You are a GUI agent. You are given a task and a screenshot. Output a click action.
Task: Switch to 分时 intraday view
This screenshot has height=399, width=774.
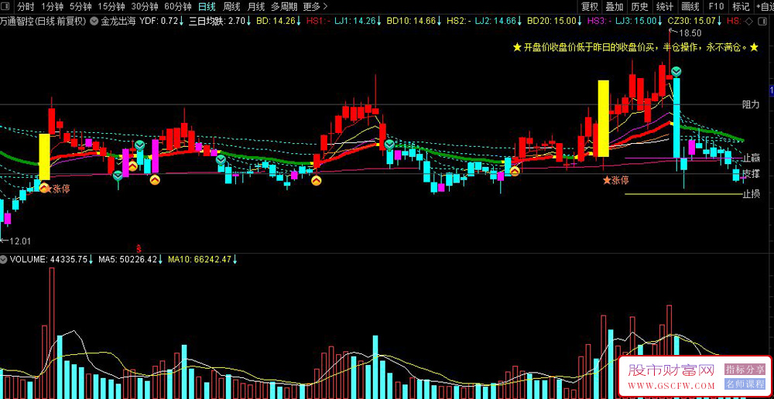click(x=26, y=6)
